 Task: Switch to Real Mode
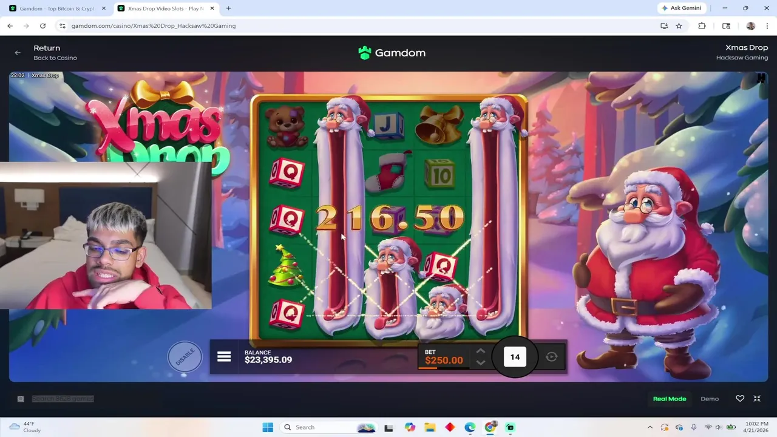pos(670,399)
